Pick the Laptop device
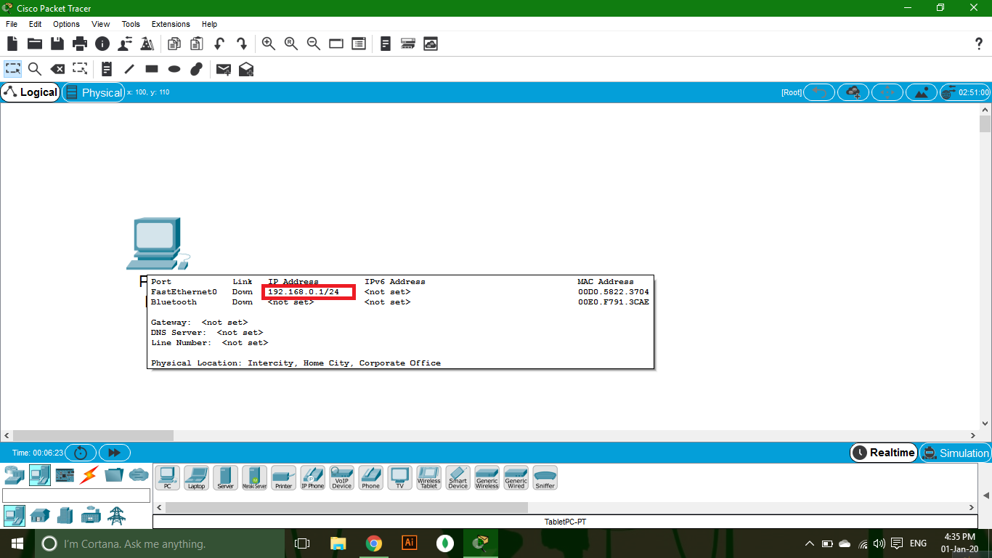 (196, 478)
